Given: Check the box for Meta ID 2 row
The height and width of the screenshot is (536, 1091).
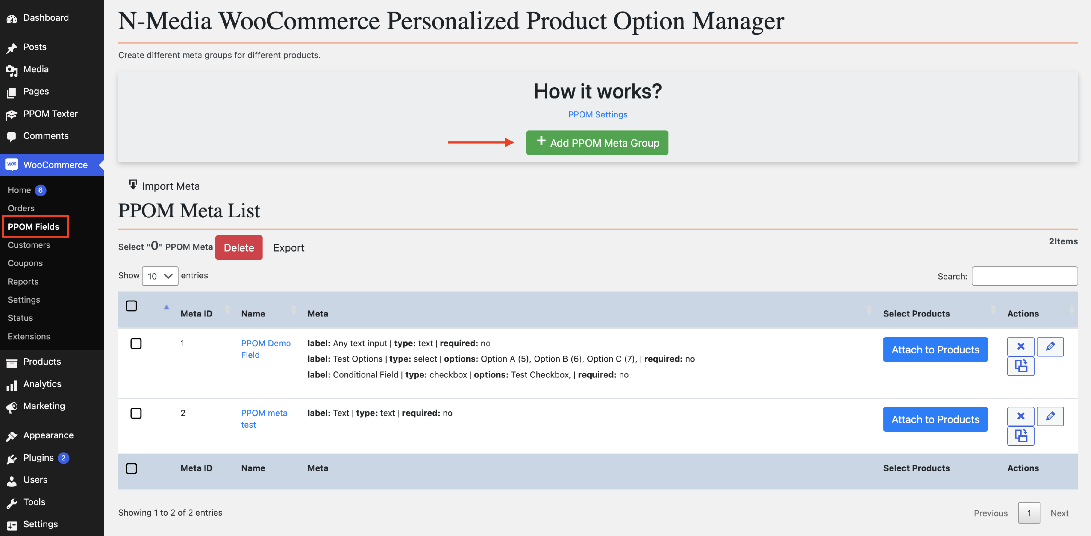Looking at the screenshot, I should tap(136, 413).
